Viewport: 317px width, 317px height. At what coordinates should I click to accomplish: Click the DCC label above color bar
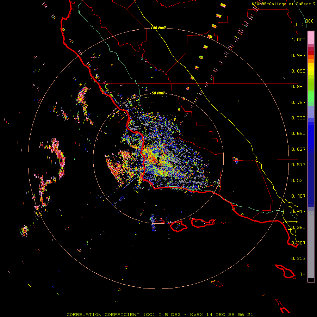(x=309, y=21)
